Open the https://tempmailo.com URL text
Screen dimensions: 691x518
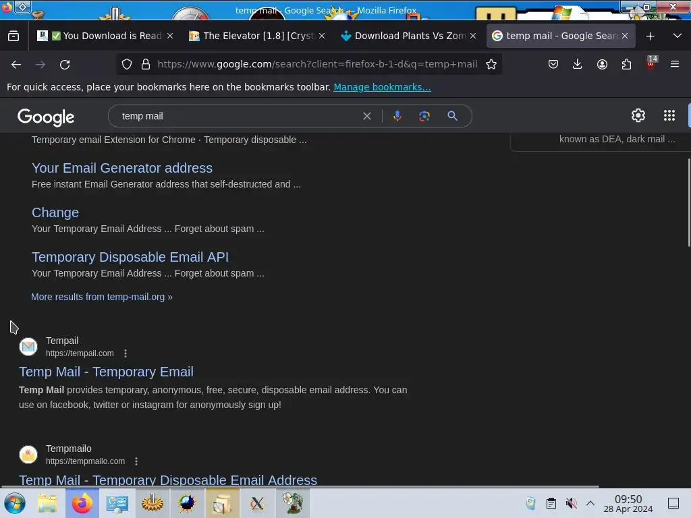click(86, 461)
